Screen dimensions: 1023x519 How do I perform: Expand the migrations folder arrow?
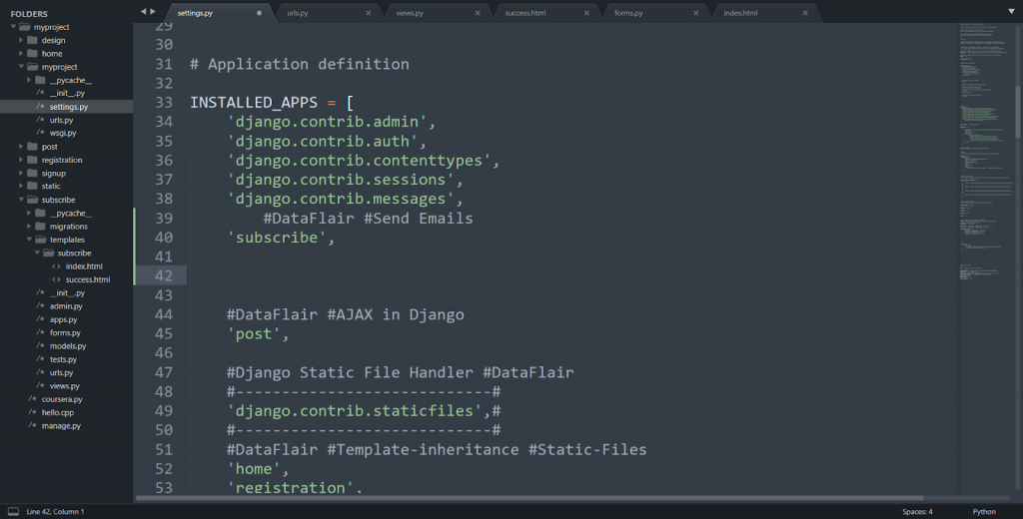coord(29,227)
